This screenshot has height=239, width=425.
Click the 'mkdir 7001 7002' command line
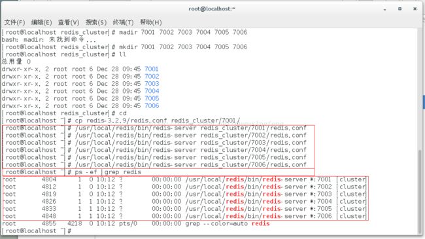coord(124,47)
